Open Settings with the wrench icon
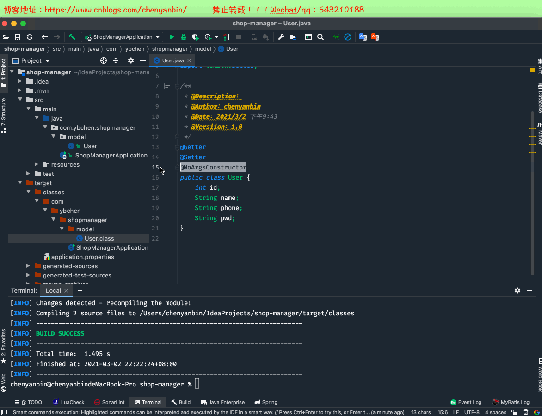This screenshot has height=416, width=542. click(281, 37)
